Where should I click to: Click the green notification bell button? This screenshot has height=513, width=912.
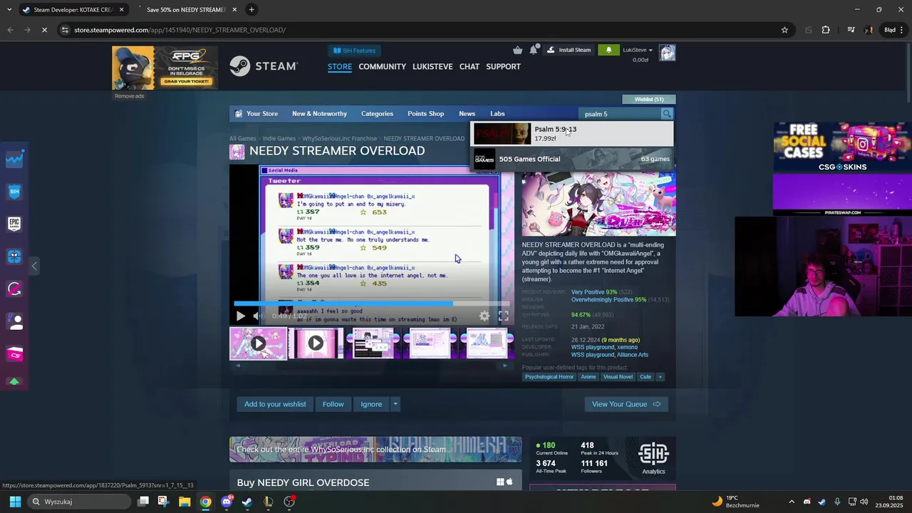click(x=608, y=50)
